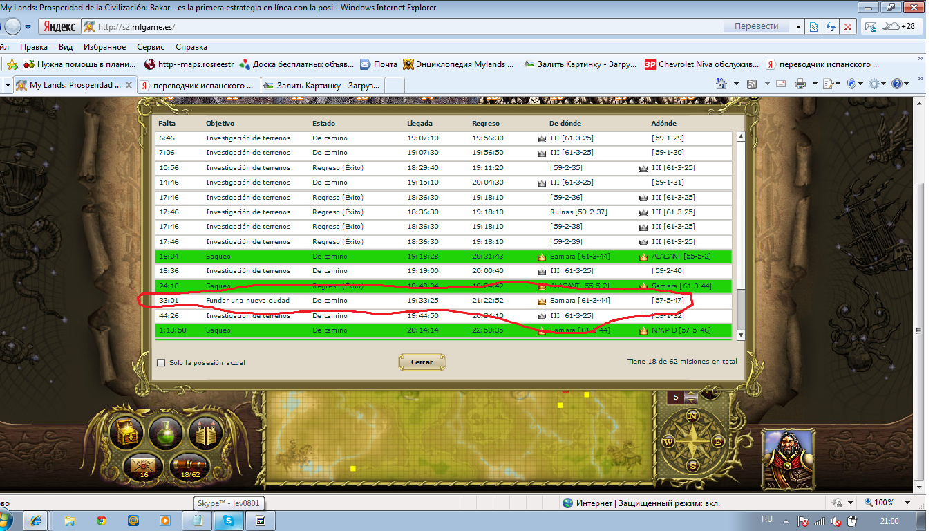Click the red Stop loading icon
This screenshot has height=531, width=944.
click(849, 27)
